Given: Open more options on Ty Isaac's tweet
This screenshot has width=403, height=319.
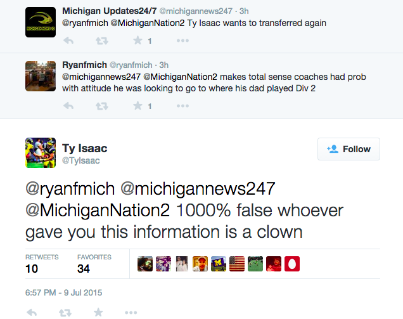Looking at the screenshot, I should click(131, 312).
